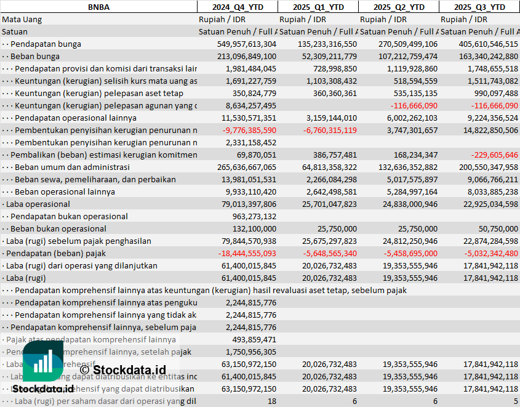
Task: Select the BNBA ticker header cell
Action: point(98,7)
